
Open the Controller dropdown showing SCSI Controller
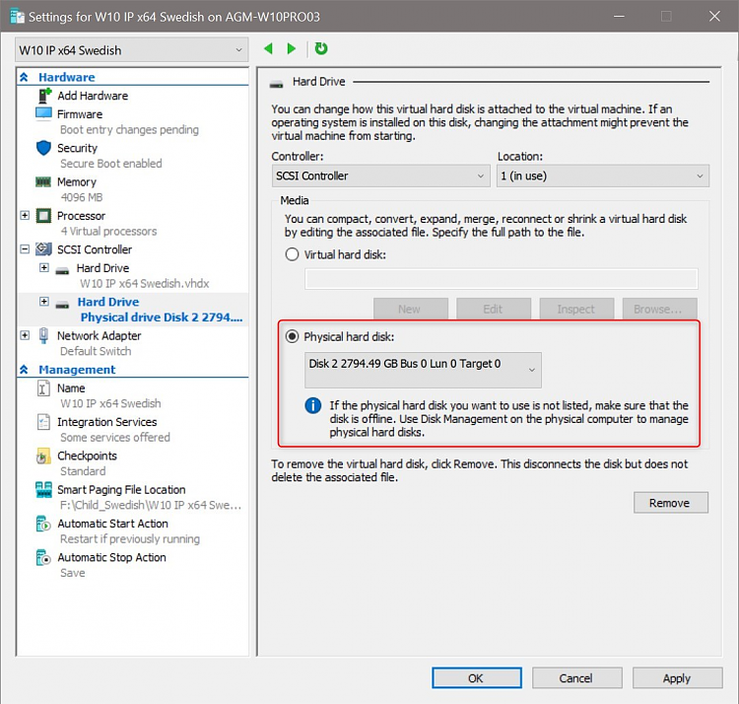380,176
